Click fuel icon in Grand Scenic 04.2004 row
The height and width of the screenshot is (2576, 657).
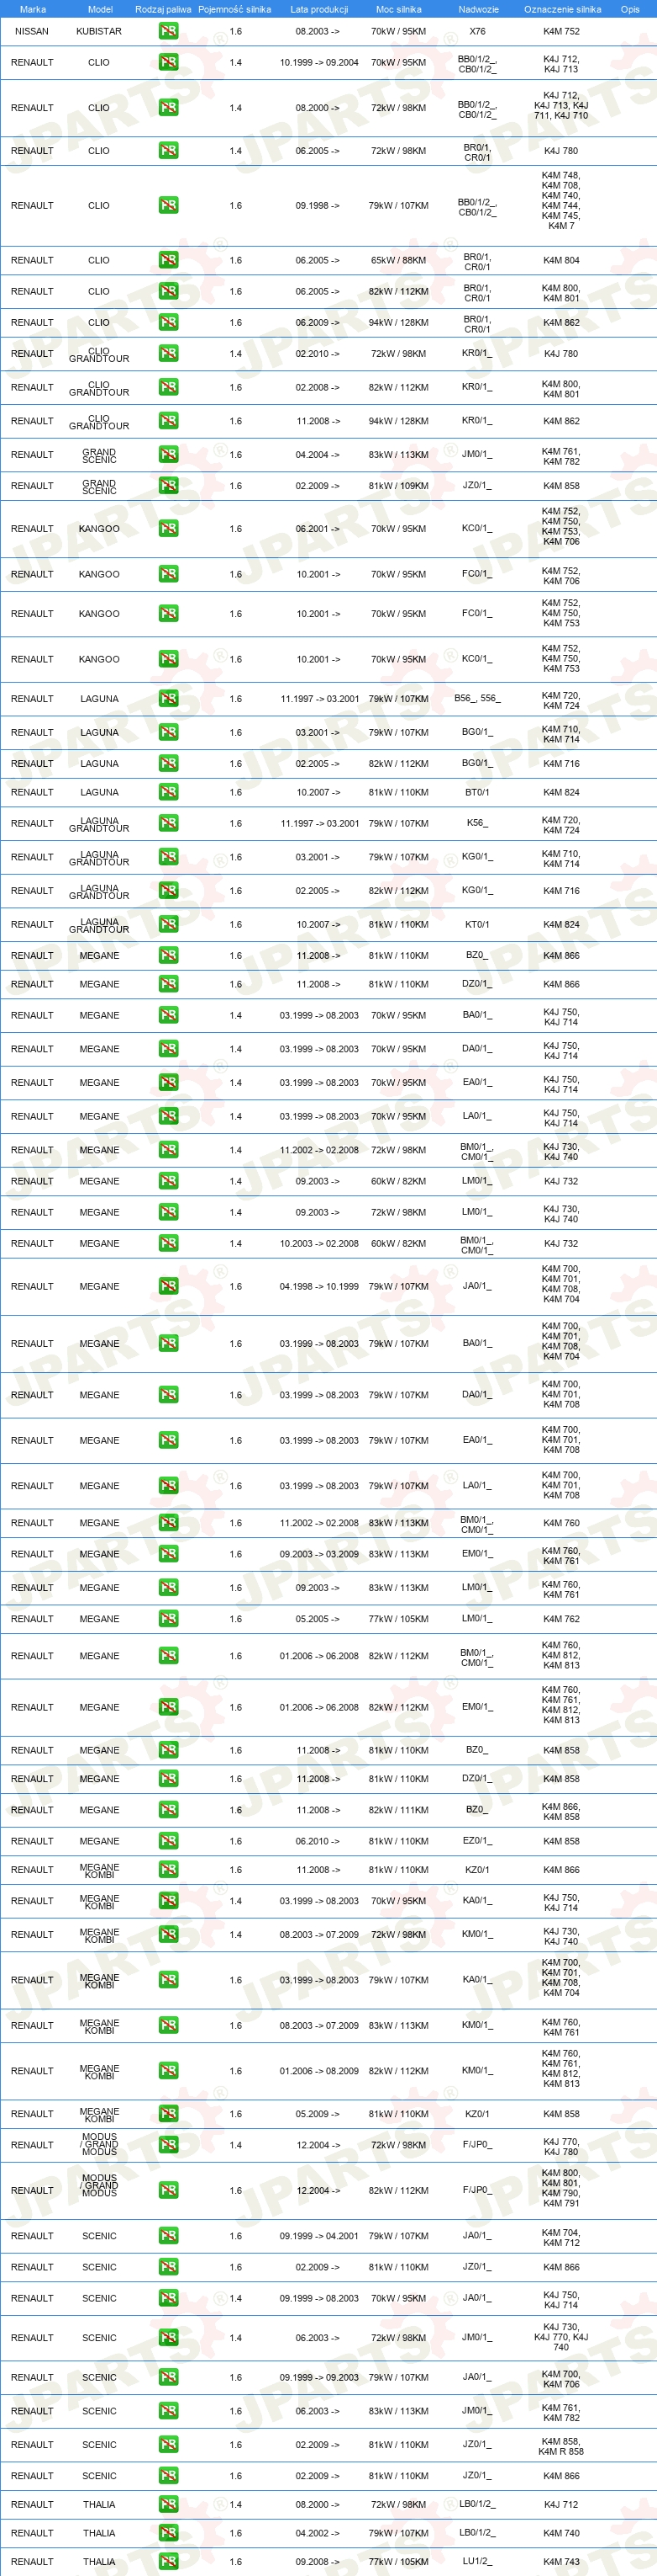pyautogui.click(x=168, y=454)
